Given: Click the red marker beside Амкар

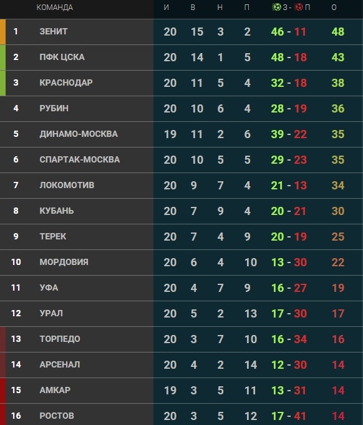Looking at the screenshot, I should (x=2, y=390).
